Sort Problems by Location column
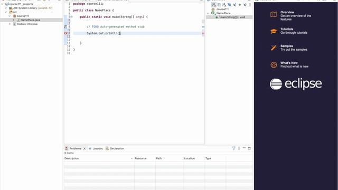 pyautogui.click(x=194, y=158)
